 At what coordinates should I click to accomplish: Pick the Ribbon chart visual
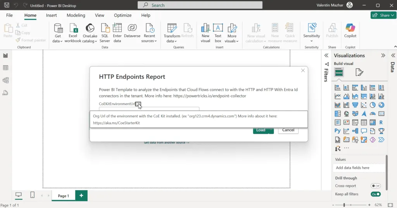(x=338, y=105)
